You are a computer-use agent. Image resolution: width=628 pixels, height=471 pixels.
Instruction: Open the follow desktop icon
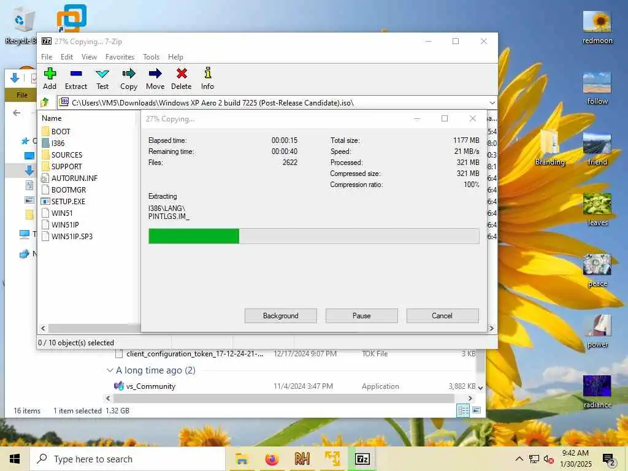(597, 88)
